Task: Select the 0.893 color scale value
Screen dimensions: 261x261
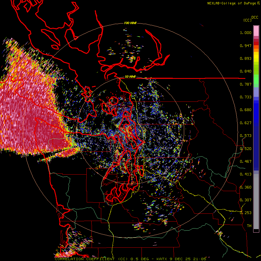Action: click(246, 58)
